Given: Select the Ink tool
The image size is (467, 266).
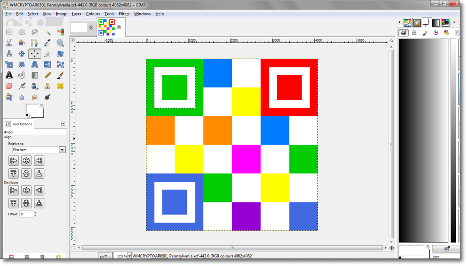Looking at the screenshot, I should [35, 86].
